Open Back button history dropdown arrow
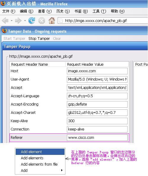The height and width of the screenshot is (176, 148). click(12, 21)
